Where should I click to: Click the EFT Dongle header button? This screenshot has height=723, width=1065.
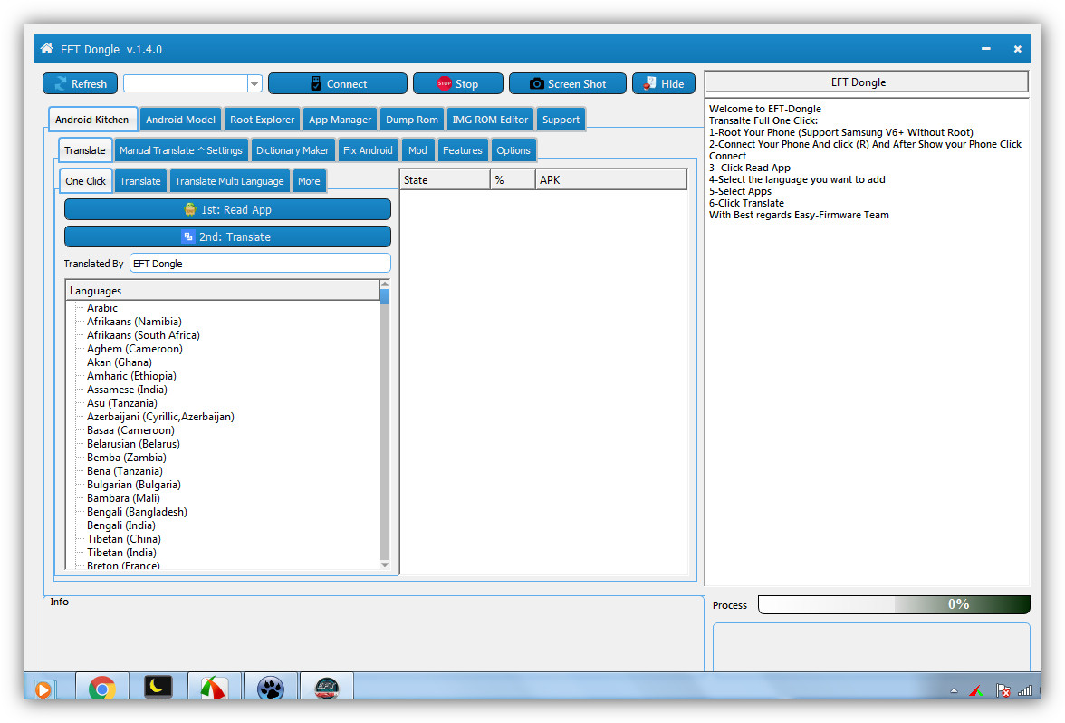coord(867,82)
